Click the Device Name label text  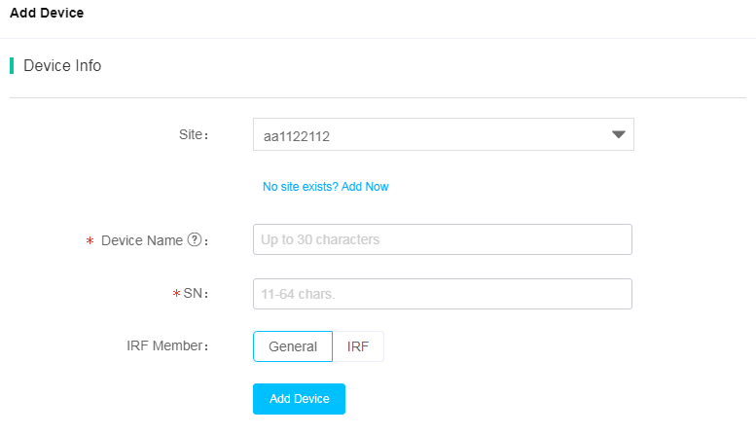(x=142, y=240)
